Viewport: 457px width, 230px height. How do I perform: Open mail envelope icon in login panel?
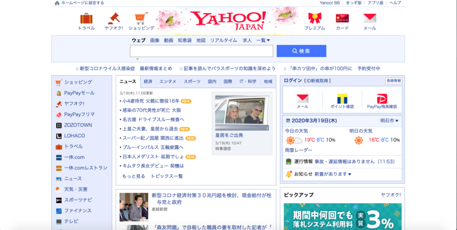302,99
